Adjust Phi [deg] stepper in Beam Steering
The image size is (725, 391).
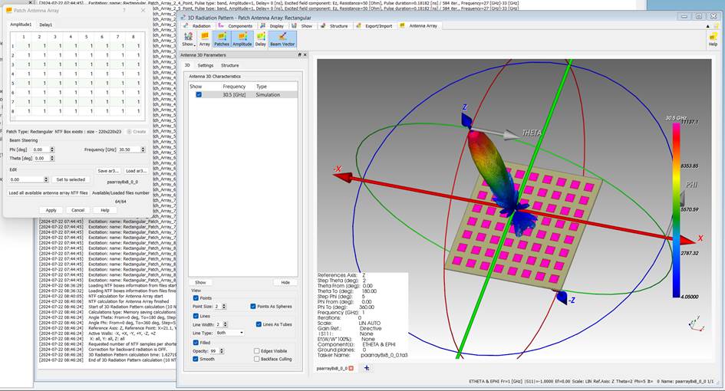pyautogui.click(x=52, y=149)
